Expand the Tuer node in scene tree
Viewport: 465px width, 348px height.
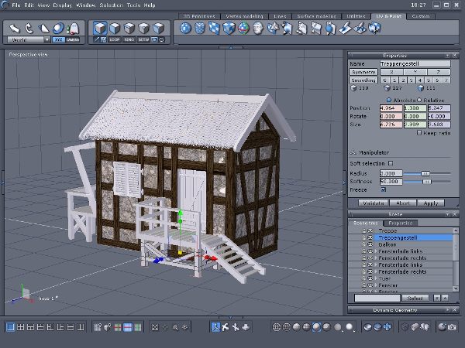(377, 278)
